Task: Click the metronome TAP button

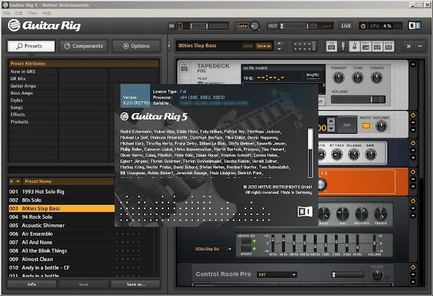Action: point(346,125)
